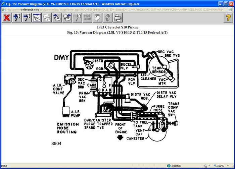Click the 'Fig. 15: Vacuum Diagram' caption text
Viewport: 235px width, 169px height.
click(x=117, y=33)
